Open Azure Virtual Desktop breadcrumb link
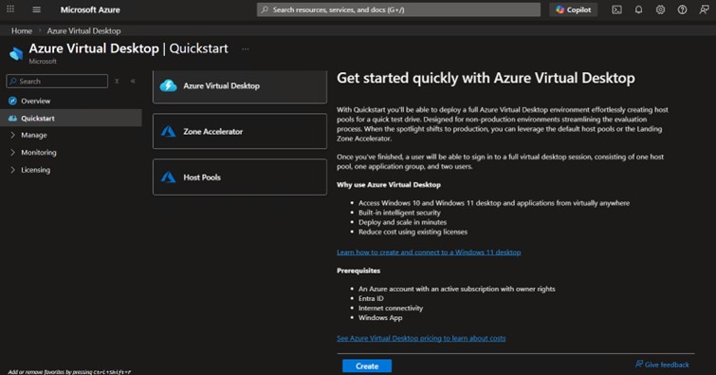 [83, 30]
